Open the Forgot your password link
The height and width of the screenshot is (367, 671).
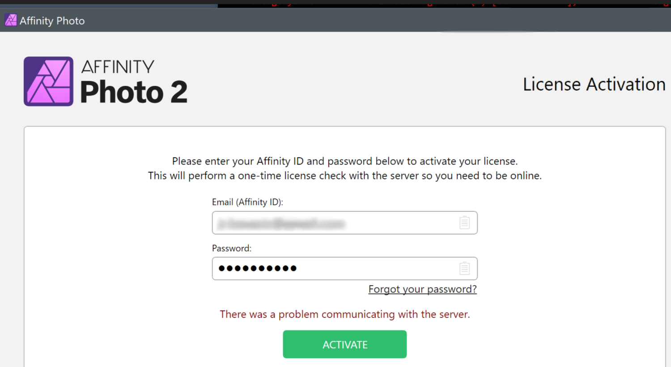(x=422, y=289)
